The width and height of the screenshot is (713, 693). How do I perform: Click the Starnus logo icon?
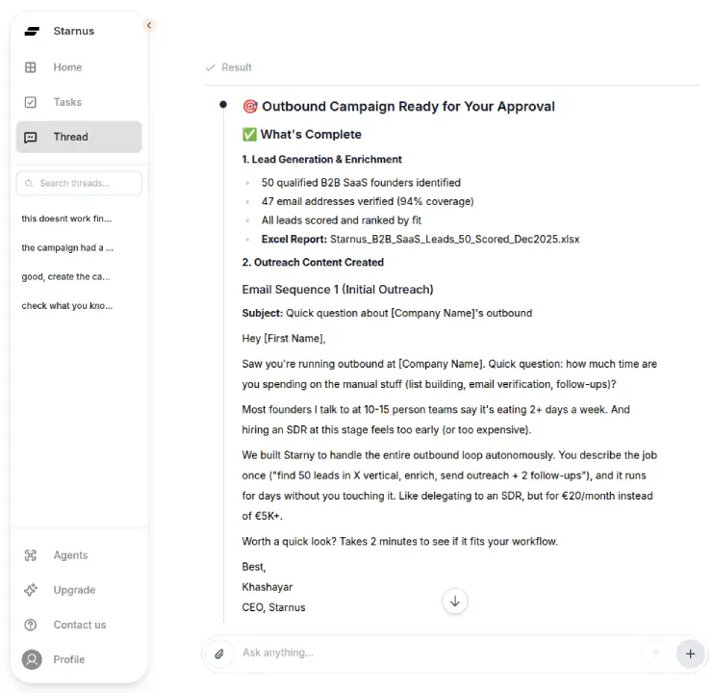click(32, 31)
